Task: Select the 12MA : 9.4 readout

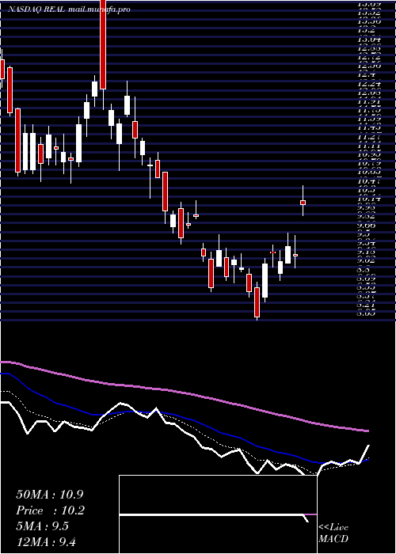Action: (47, 542)
